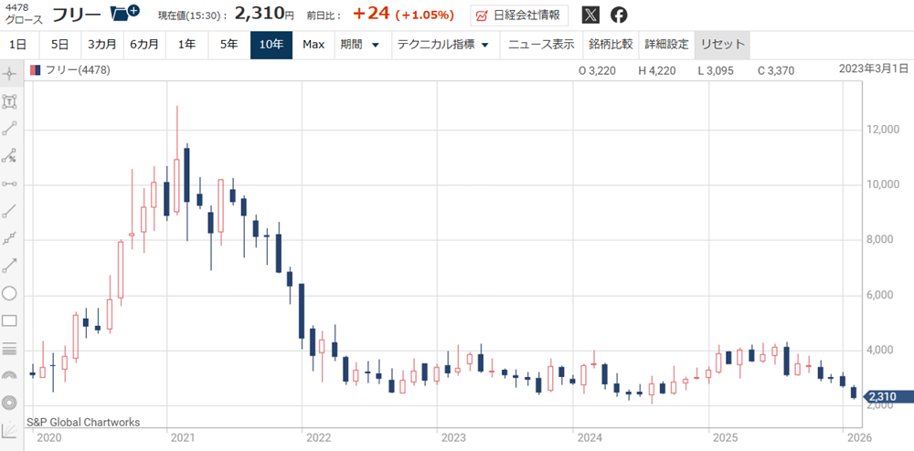The image size is (914, 451).
Task: Open the 期間 period dropdown
Action: coord(359,45)
